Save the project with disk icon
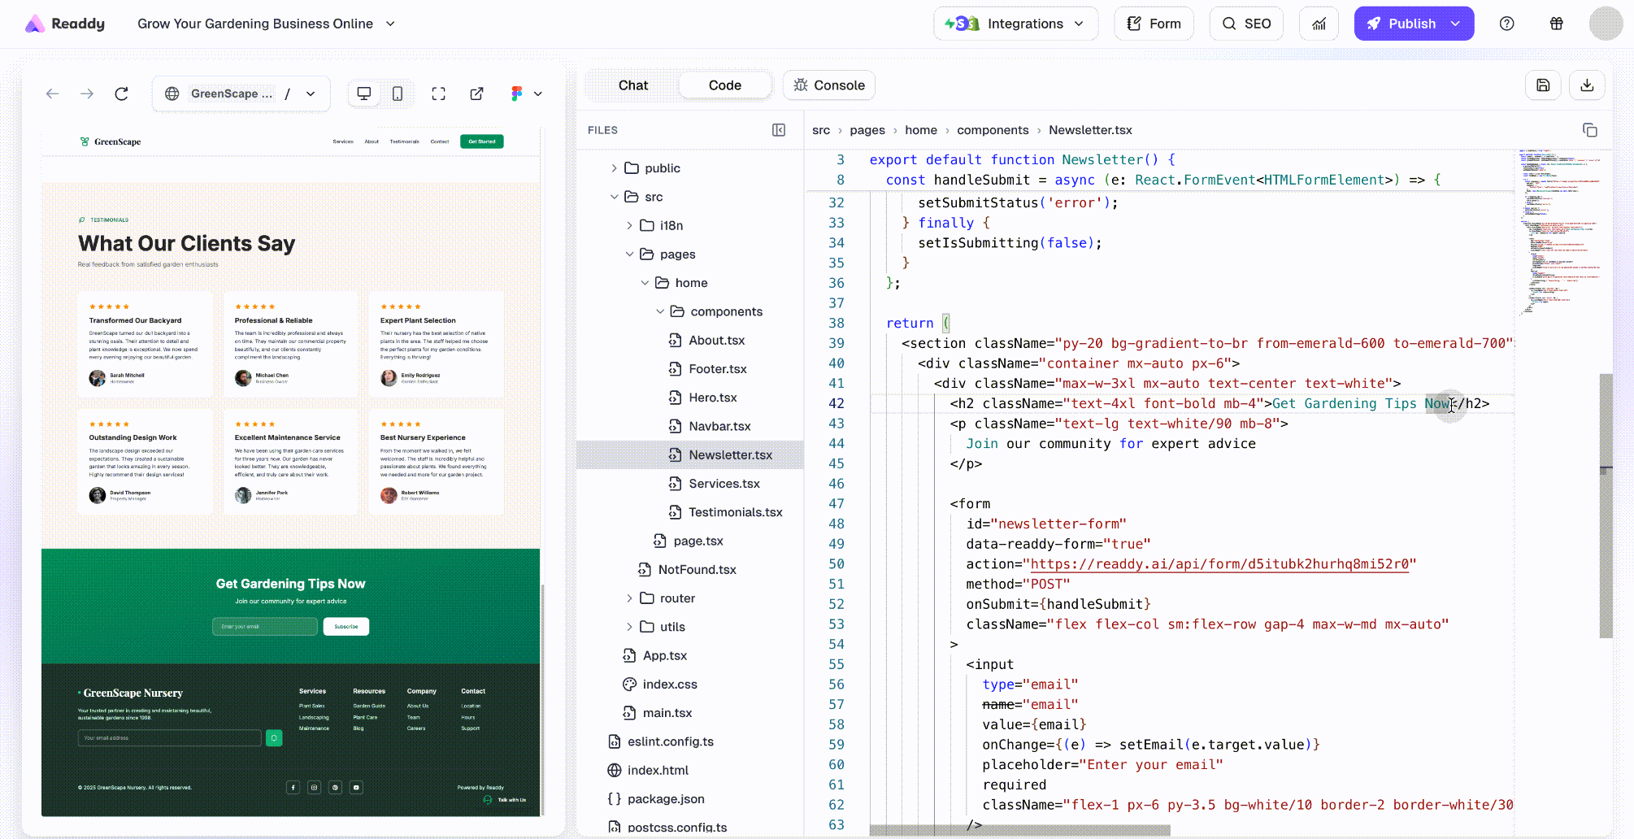This screenshot has height=839, width=1634. click(1543, 85)
